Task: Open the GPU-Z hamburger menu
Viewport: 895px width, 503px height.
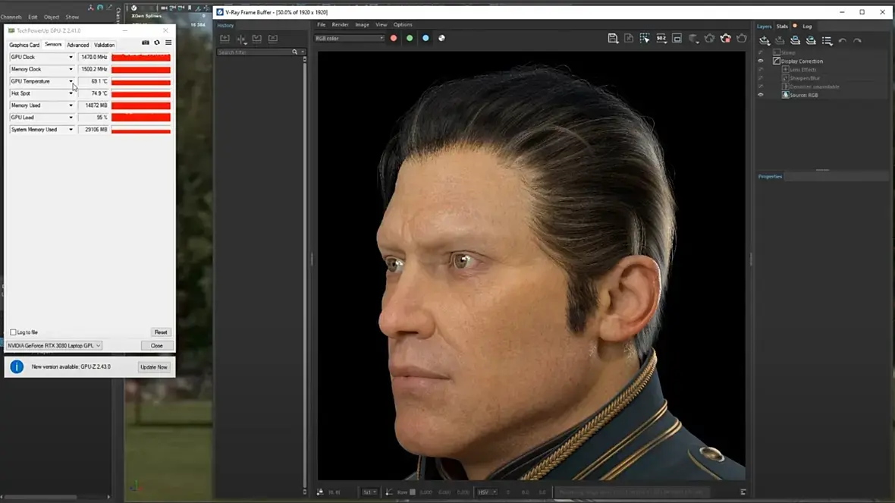Action: [x=168, y=43]
